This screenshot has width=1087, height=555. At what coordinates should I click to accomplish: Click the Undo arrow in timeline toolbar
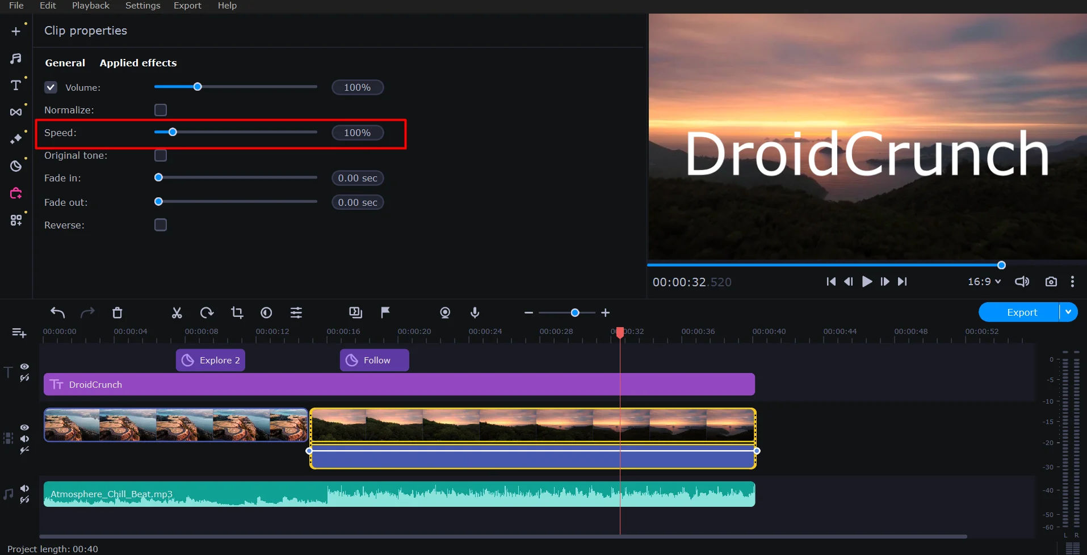point(57,312)
